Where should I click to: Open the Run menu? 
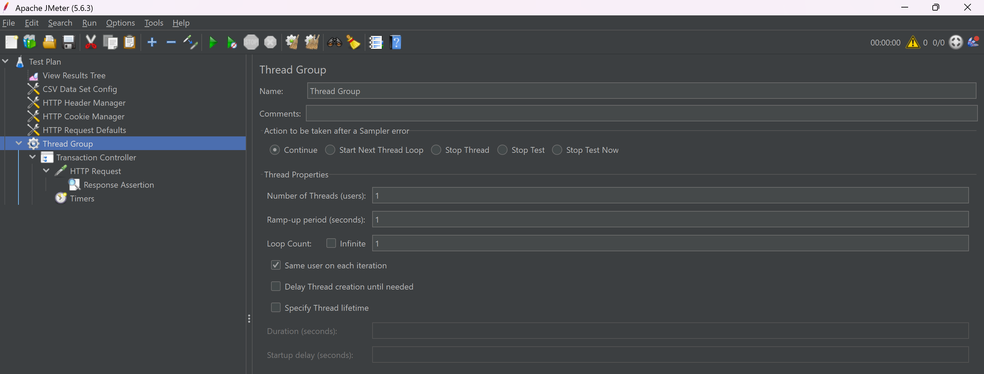89,23
